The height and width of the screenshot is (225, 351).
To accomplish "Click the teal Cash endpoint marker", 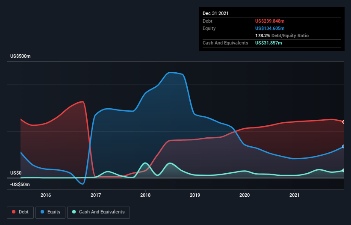I will pyautogui.click(x=344, y=170).
